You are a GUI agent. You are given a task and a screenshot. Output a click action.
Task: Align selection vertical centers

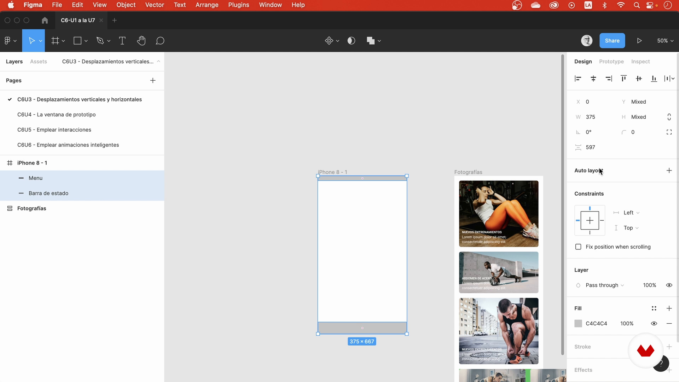(639, 79)
